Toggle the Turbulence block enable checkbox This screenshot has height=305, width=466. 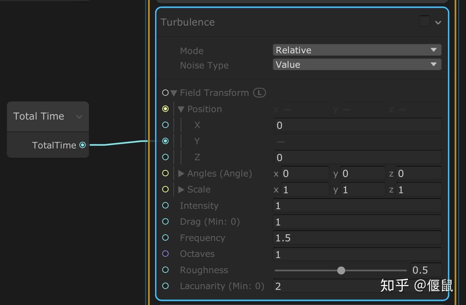424,21
